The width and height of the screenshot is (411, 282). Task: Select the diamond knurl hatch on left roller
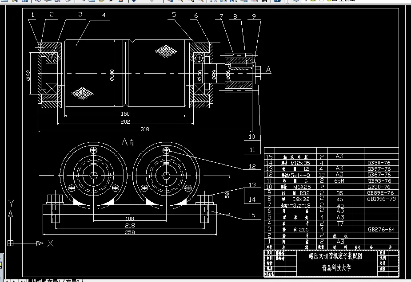point(82,93)
